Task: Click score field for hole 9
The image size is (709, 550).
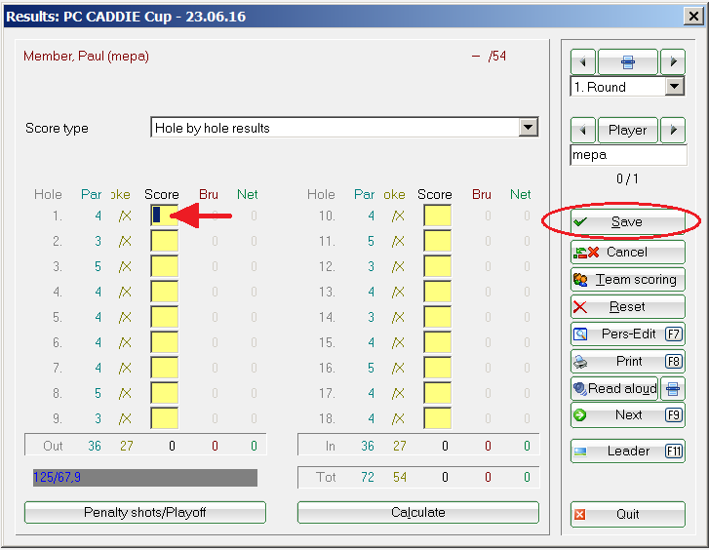Action: coord(165,418)
